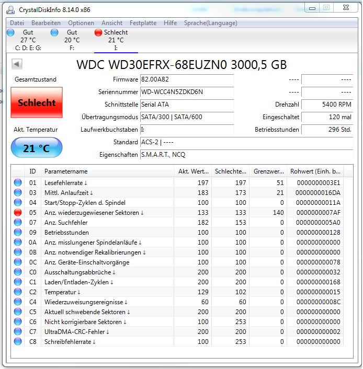Click the Parametername column header
Image resolution: width=363 pixels, height=369 pixels.
click(x=107, y=171)
